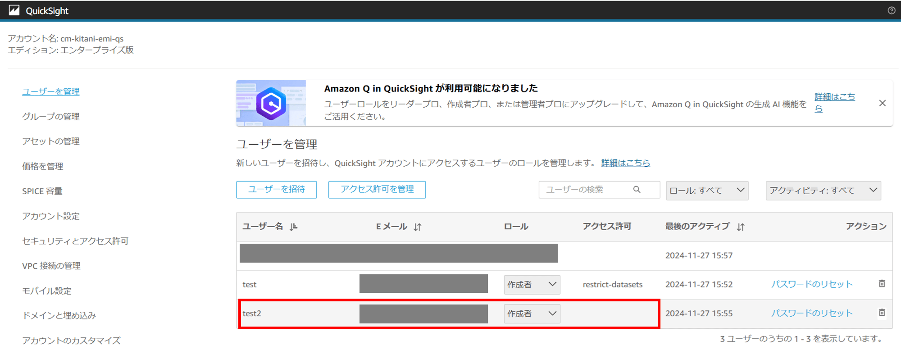
Task: Open 価格を管理 in sidebar
Action: (x=43, y=166)
